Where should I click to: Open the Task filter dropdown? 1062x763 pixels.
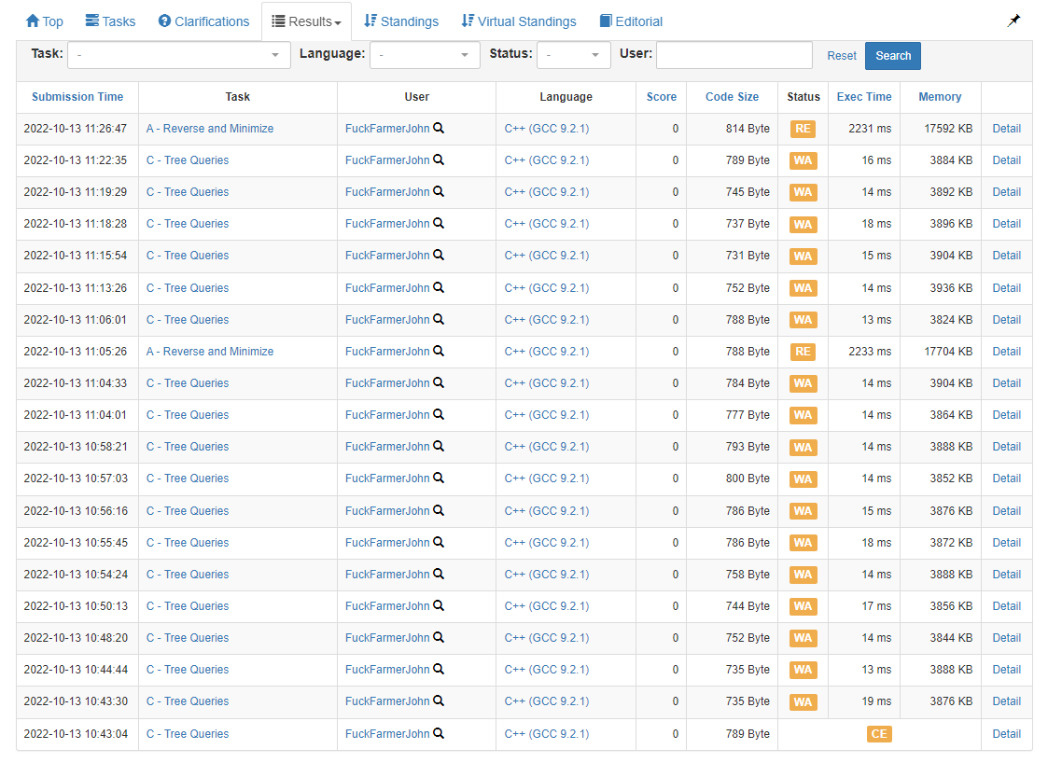[x=179, y=55]
